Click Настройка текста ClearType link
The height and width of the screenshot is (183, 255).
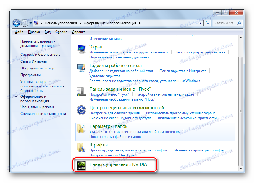click(112, 155)
